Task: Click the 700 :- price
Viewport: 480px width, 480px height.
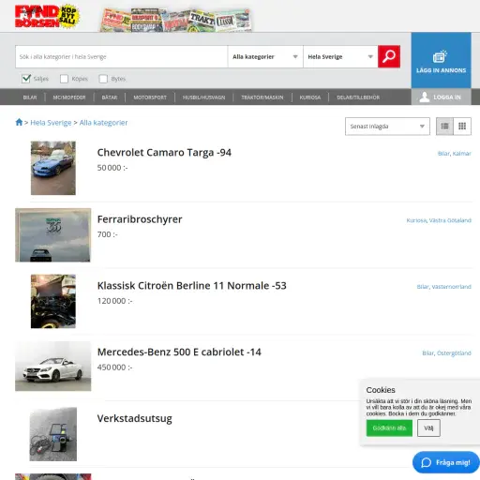Action: point(108,234)
